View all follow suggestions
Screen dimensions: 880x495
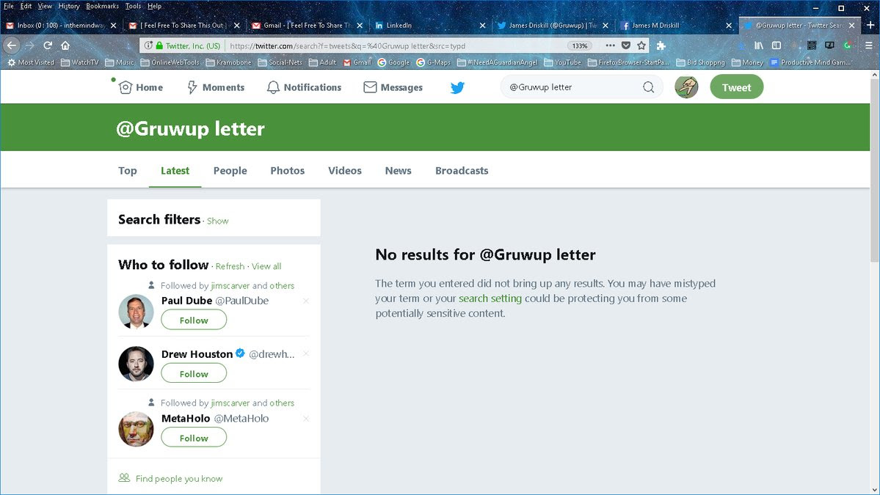coord(266,266)
